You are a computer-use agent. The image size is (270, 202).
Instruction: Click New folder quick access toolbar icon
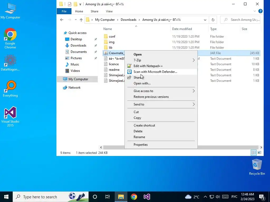[75, 4]
